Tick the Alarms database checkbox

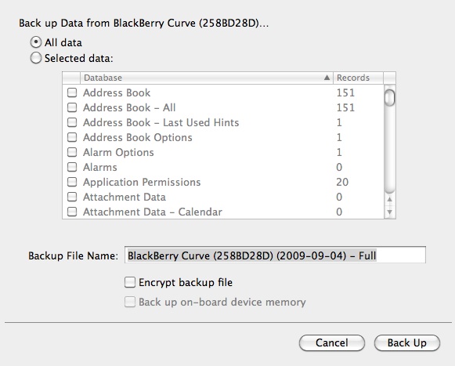(x=72, y=167)
